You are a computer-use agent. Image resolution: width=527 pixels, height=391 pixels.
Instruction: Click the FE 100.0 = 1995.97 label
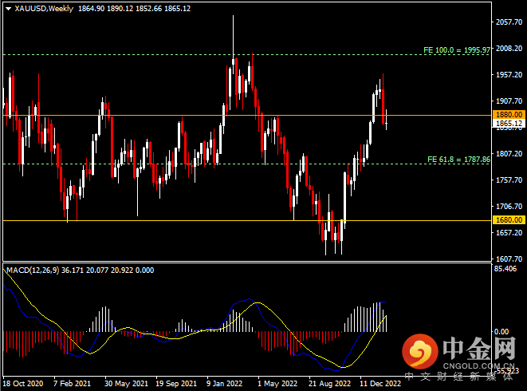tap(456, 49)
